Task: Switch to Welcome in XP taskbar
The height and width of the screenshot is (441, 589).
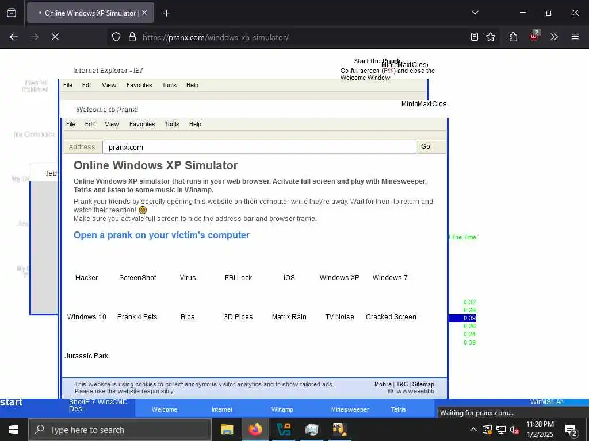Action: [x=164, y=409]
